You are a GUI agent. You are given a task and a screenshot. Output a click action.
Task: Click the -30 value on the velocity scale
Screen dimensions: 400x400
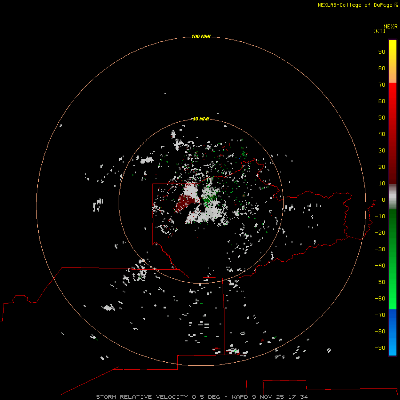click(x=380, y=249)
